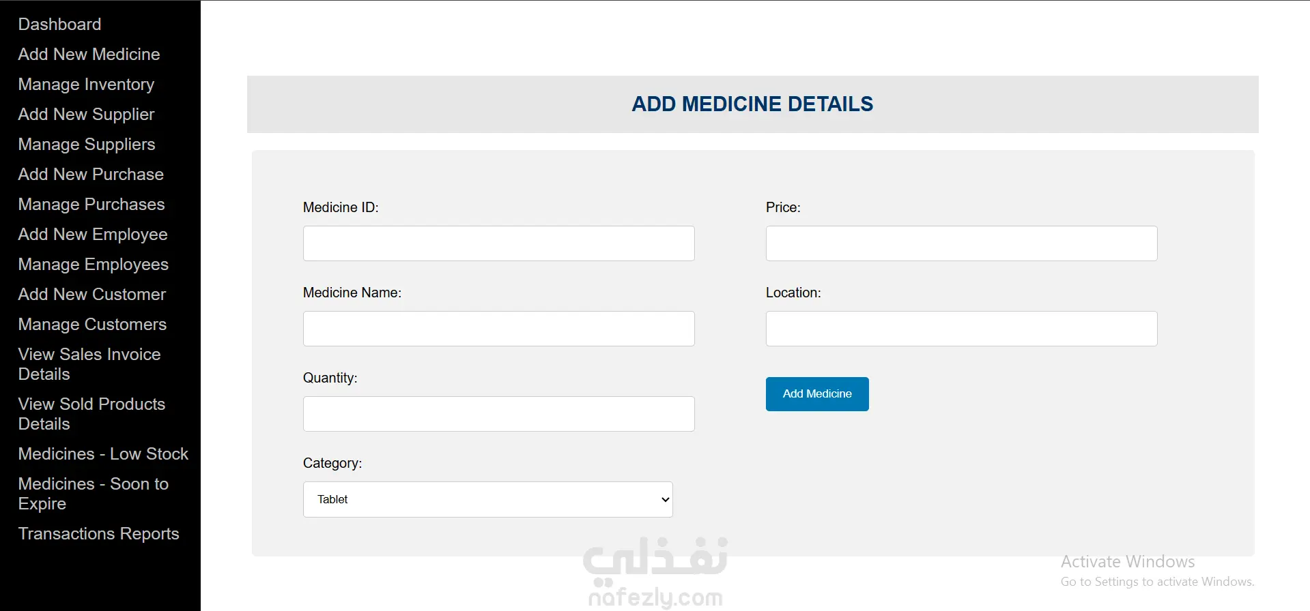Focus the Medicine ID input field
Screen dimensions: 1310x611
click(x=499, y=243)
